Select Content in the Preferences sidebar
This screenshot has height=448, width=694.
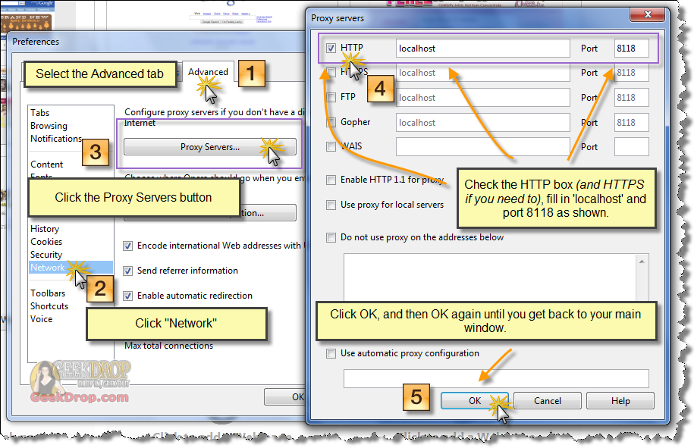pos(46,164)
